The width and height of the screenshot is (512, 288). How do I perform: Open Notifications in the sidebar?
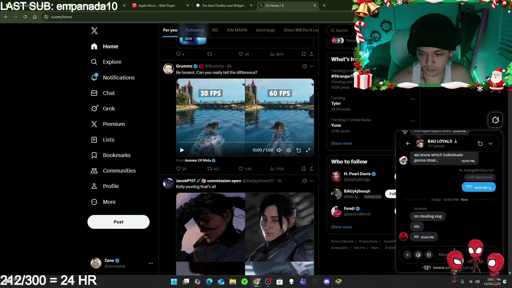[113, 78]
